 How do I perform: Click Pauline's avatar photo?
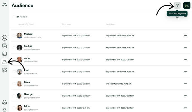click(x=20, y=48)
